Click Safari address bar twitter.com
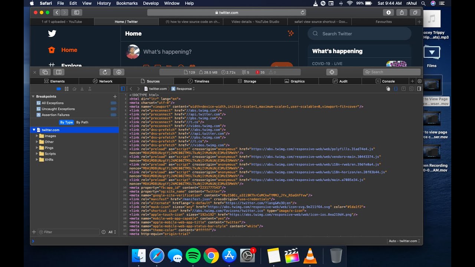Image resolution: width=475 pixels, height=267 pixels. 227,13
